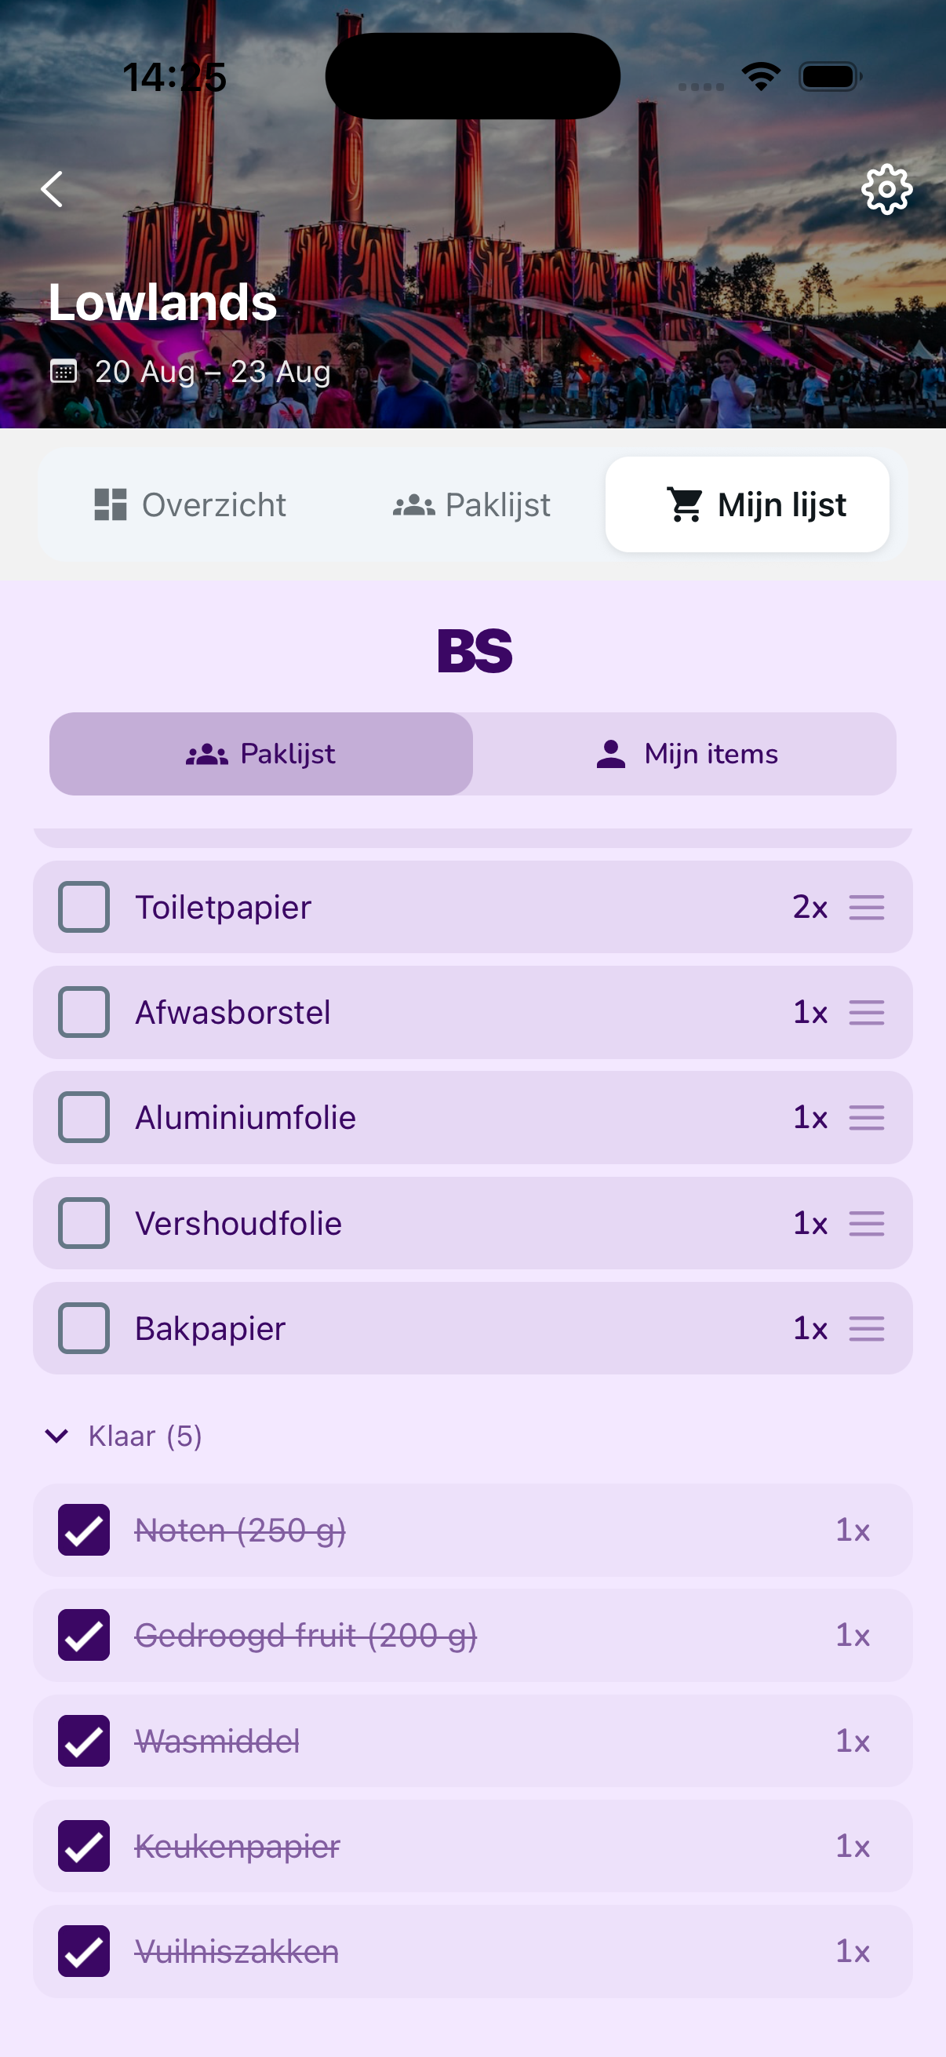Viewport: 946px width, 2057px height.
Task: Click the drag handle next to Aluminiumfolie
Action: click(867, 1118)
